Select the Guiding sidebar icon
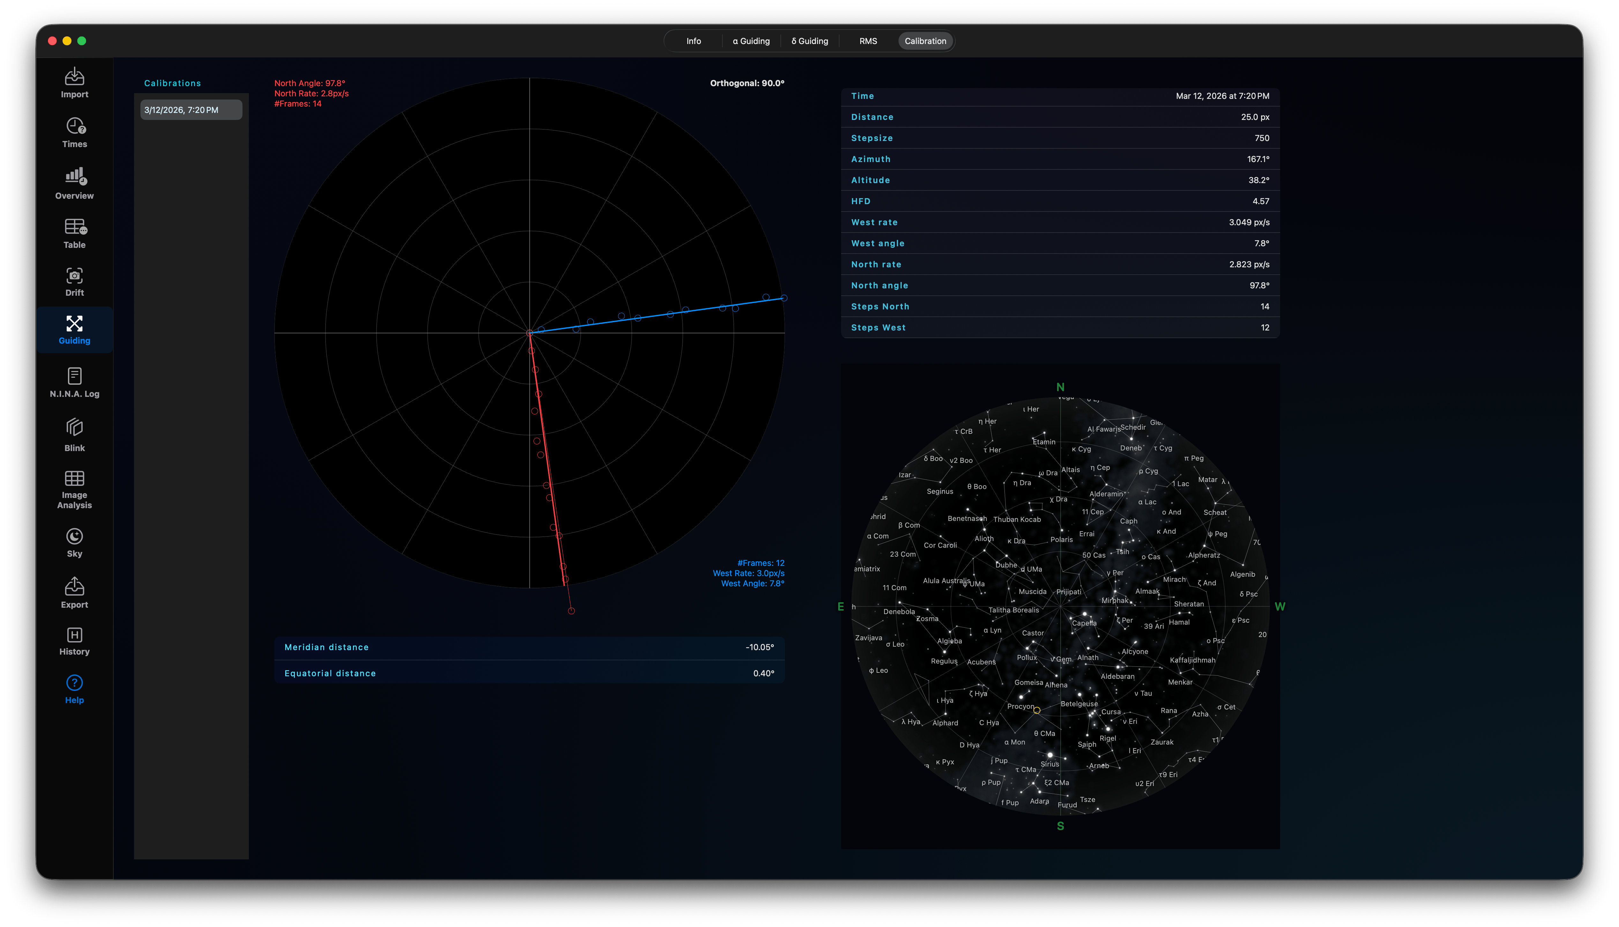This screenshot has width=1619, height=927. pyautogui.click(x=74, y=330)
